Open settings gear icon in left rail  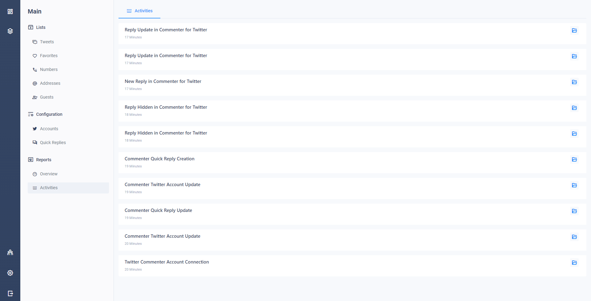pos(10,273)
